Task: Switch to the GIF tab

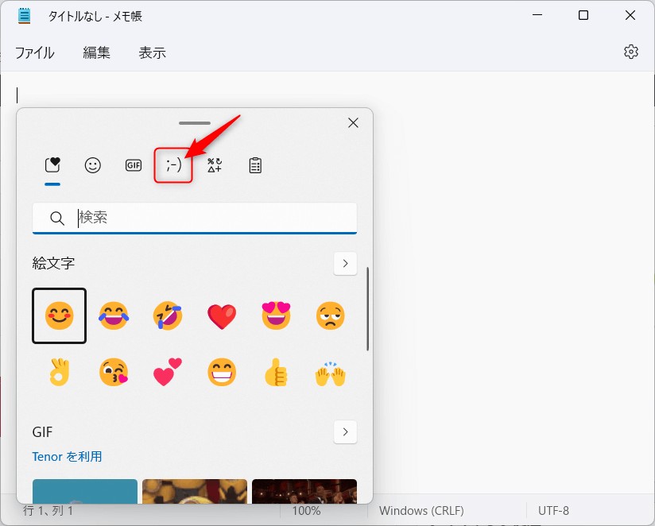Action: (x=134, y=165)
